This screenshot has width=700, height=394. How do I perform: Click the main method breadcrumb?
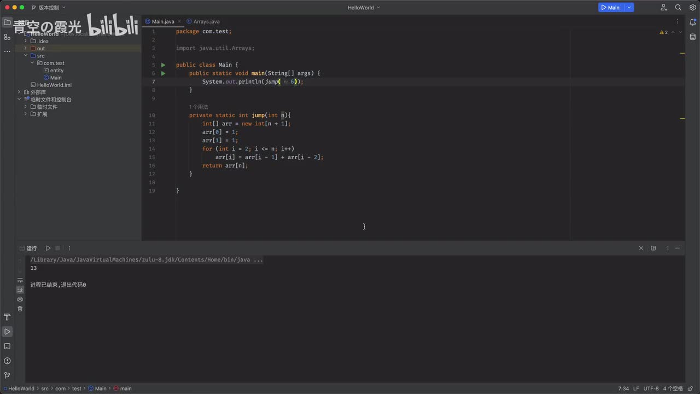click(122, 389)
